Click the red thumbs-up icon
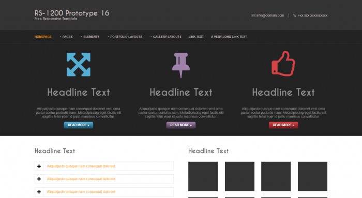Image resolution: width=362 pixels, height=198 pixels. [x=283, y=64]
